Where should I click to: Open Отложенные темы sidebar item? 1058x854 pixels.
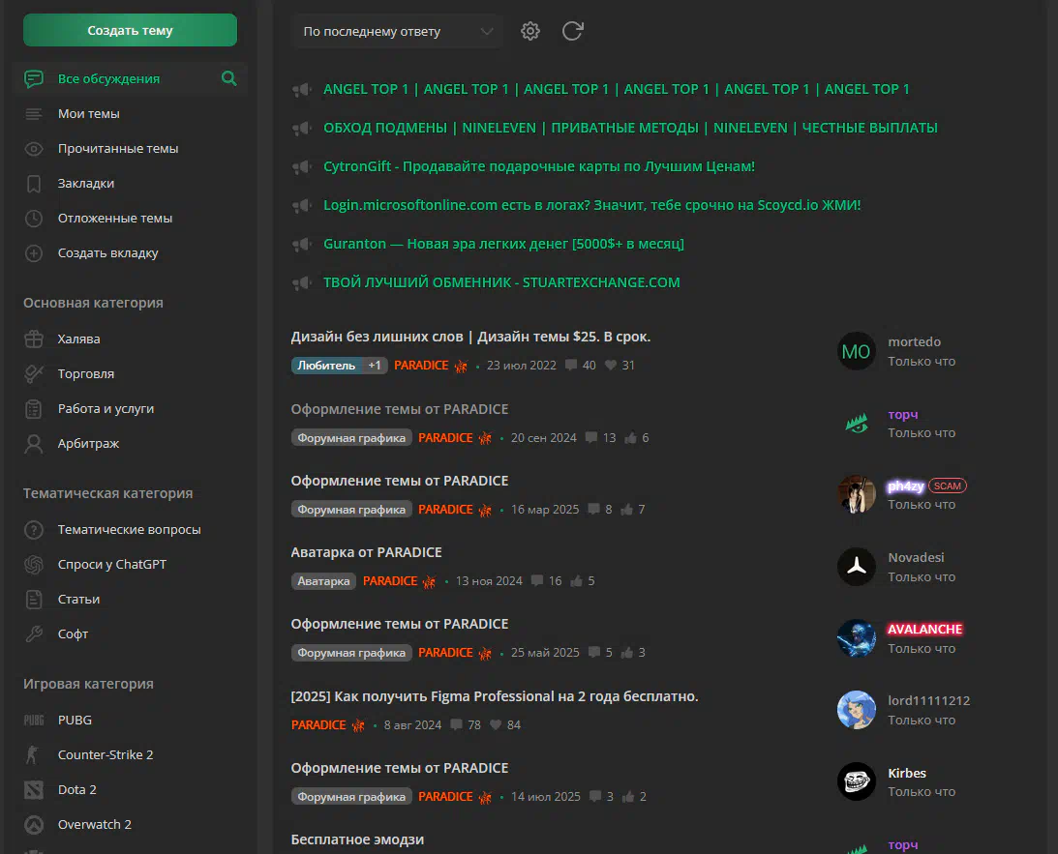pos(115,219)
